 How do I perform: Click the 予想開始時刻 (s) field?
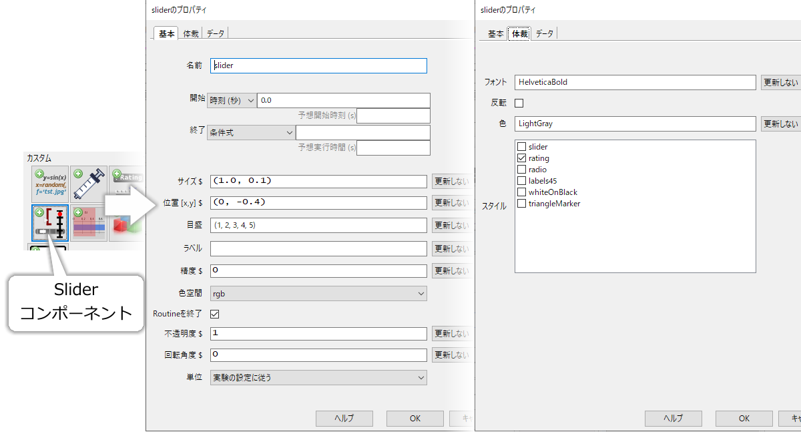394,116
